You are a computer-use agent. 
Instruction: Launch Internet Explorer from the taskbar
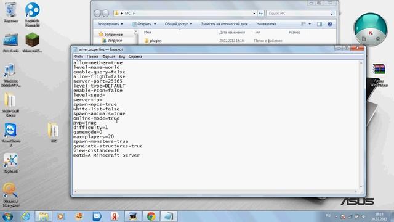(x=26, y=216)
